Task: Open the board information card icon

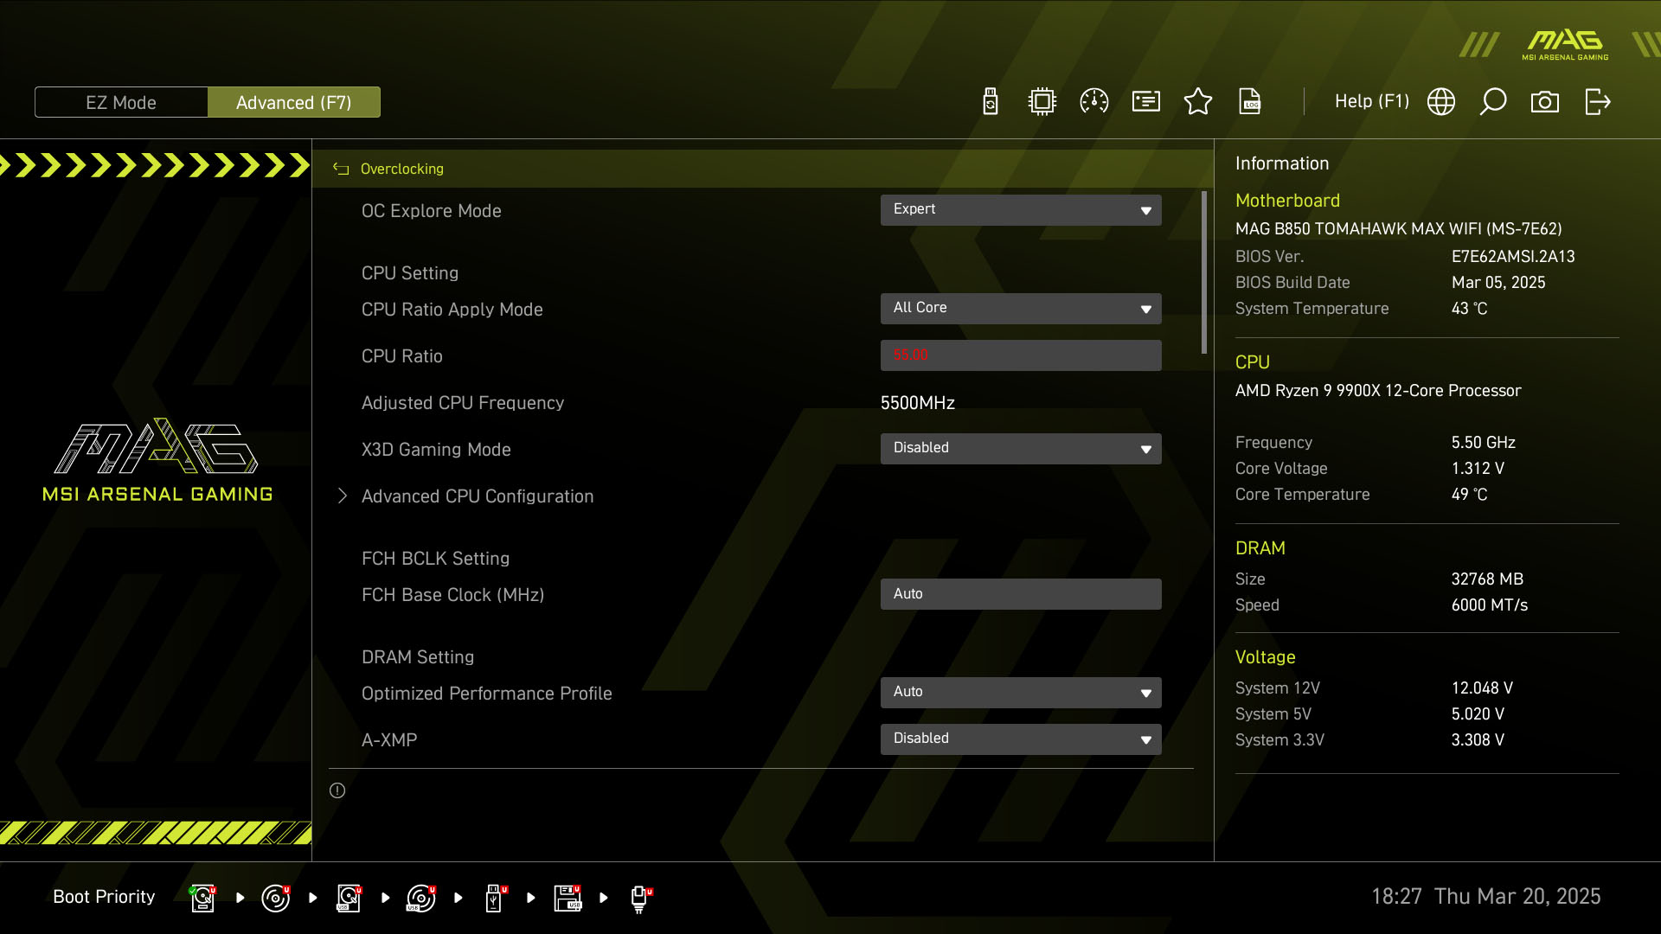Action: (1146, 102)
